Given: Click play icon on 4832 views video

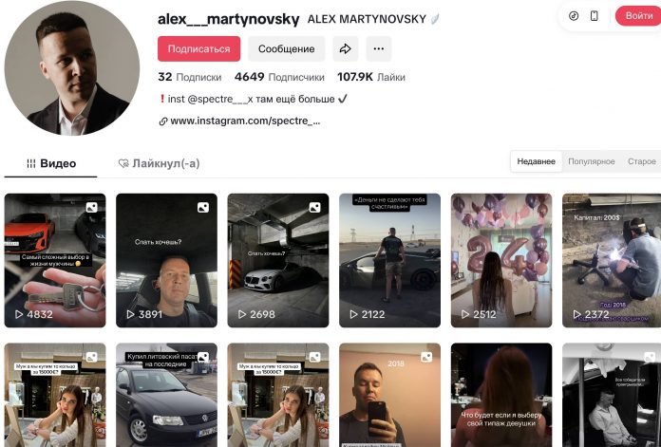Looking at the screenshot, I should tap(19, 314).
